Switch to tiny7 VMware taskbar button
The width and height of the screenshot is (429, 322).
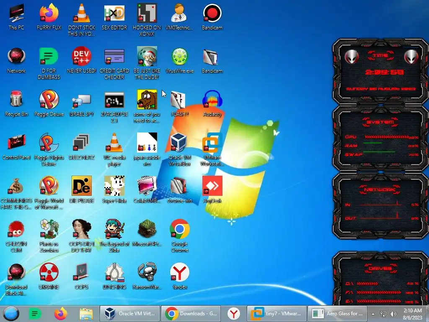[277, 314]
